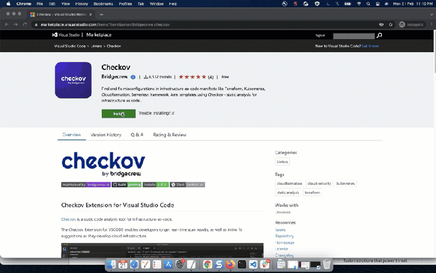Image resolution: width=436 pixels, height=273 pixels.
Task: Click the Checkov extension logo icon
Action: click(73, 80)
